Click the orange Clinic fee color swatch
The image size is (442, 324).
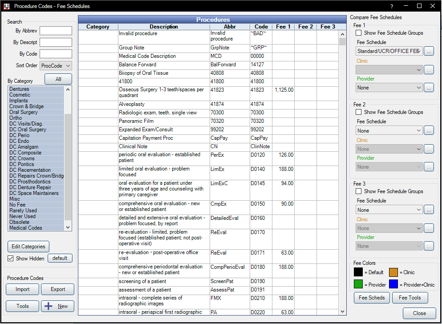pyautogui.click(x=393, y=272)
